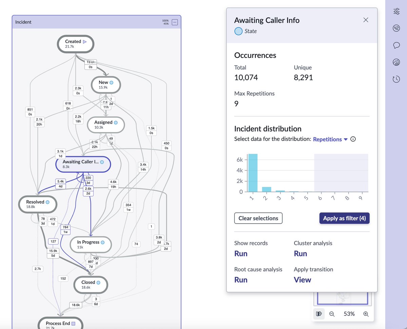Toggle the minimap view icon
Viewport: 407px width, 329px height.
coord(319,314)
